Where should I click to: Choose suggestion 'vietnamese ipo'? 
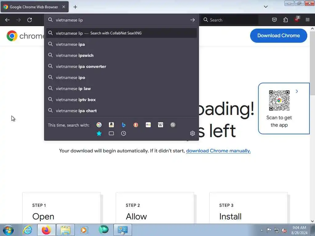pyautogui.click(x=122, y=77)
